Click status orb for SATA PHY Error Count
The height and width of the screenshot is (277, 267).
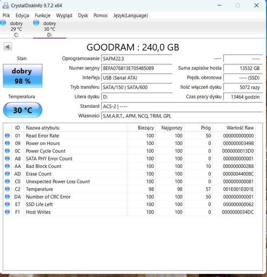pos(7,158)
